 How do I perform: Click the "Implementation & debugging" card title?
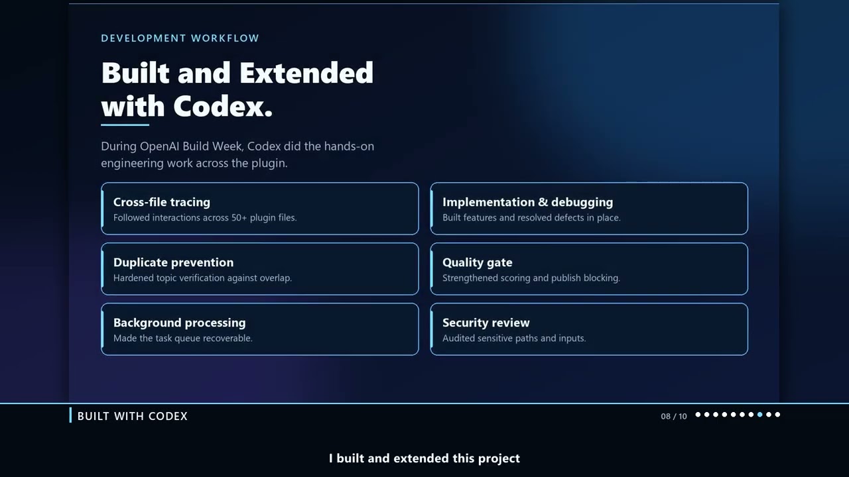(527, 202)
